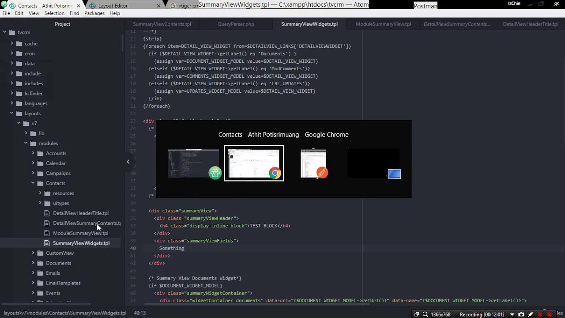Open ModuleSummaryView.tpl in tree

(x=81, y=233)
